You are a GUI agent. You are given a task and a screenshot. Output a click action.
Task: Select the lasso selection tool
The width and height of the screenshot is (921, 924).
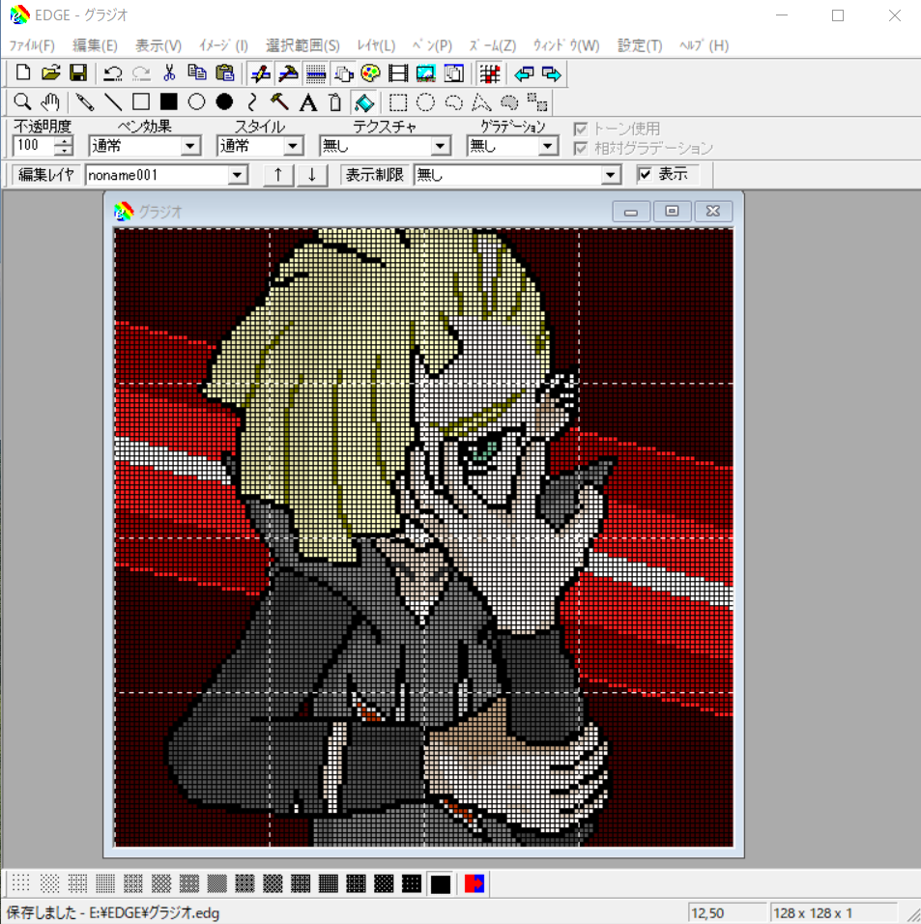(x=453, y=102)
